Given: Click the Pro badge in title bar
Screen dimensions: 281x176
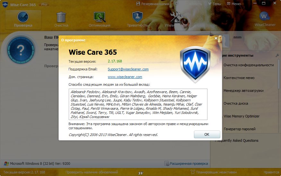Looking at the screenshot, I should (x=44, y=4).
